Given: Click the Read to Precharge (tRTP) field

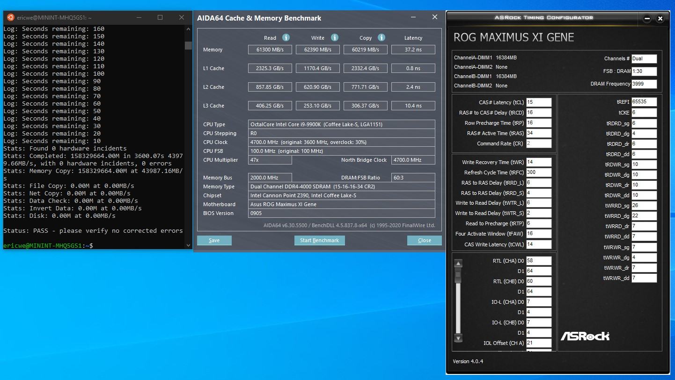Looking at the screenshot, I should [539, 223].
